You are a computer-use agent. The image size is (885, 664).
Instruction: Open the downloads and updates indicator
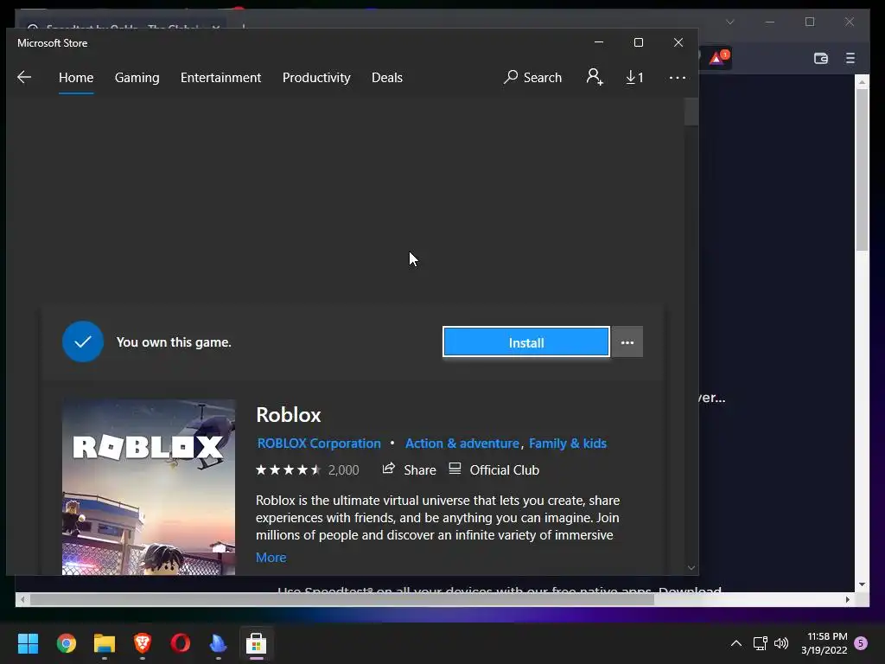tap(635, 77)
